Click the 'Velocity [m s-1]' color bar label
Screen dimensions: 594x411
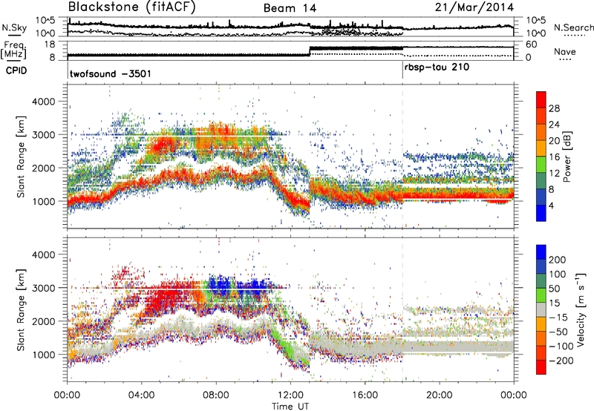pos(580,309)
